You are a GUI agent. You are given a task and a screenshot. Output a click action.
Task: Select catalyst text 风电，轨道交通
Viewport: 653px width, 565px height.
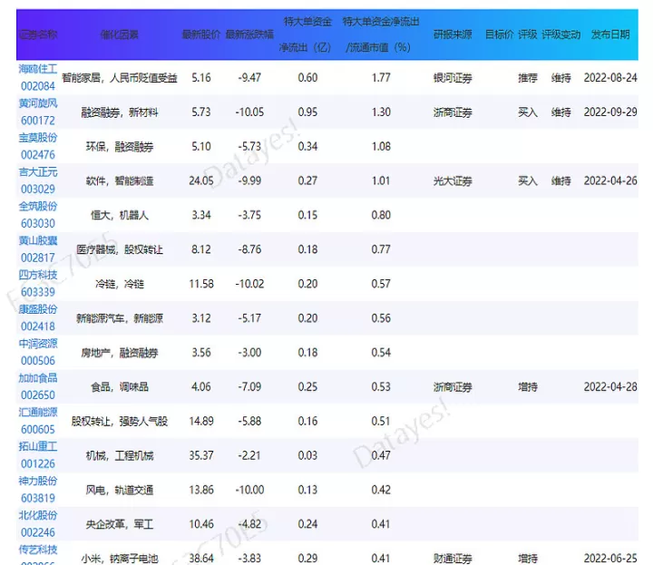pos(120,490)
